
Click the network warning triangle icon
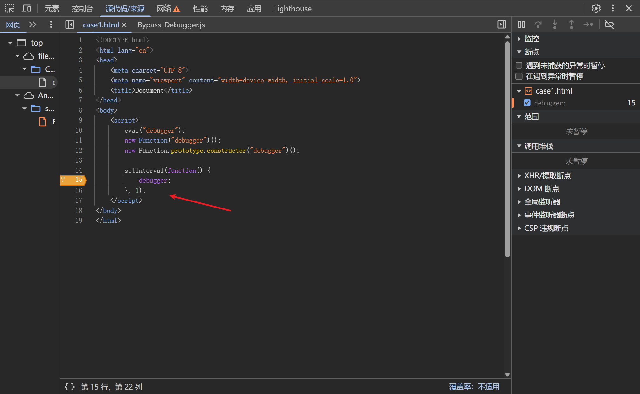[x=177, y=9]
